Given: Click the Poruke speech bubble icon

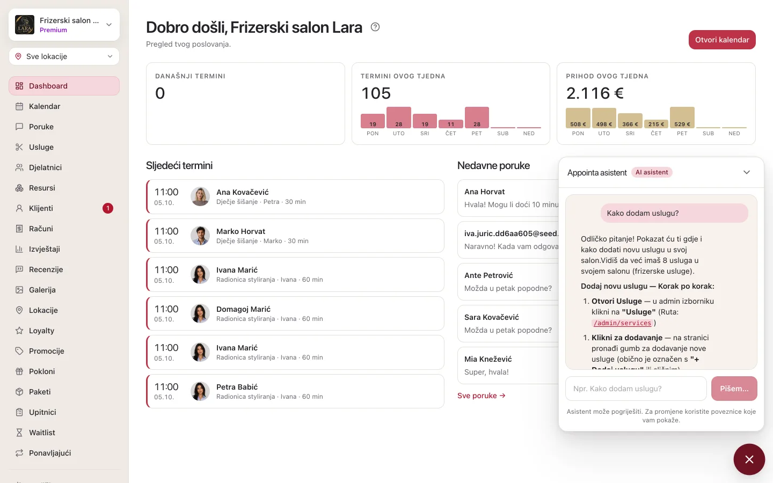Looking at the screenshot, I should click(x=19, y=127).
